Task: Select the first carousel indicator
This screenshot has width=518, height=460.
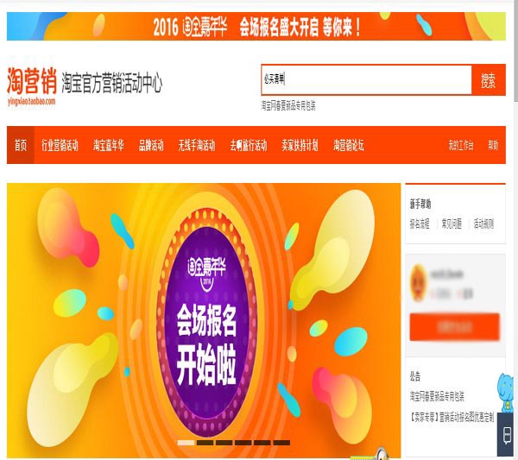Action: pyautogui.click(x=186, y=443)
